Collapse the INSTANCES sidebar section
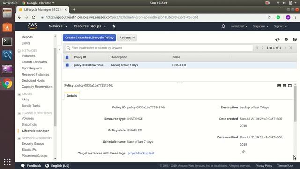The image size is (300, 169). point(19,51)
